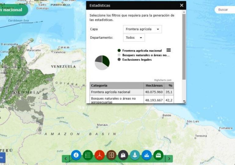
Task: Click the 40.075.960 hectares cell
Action: click(154, 92)
